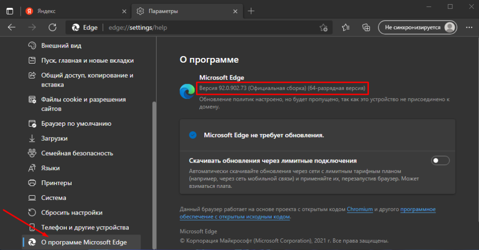This screenshot has height=250, width=479.
Task: Click the Версия 92.0.902.73 version text
Action: tap(282, 88)
